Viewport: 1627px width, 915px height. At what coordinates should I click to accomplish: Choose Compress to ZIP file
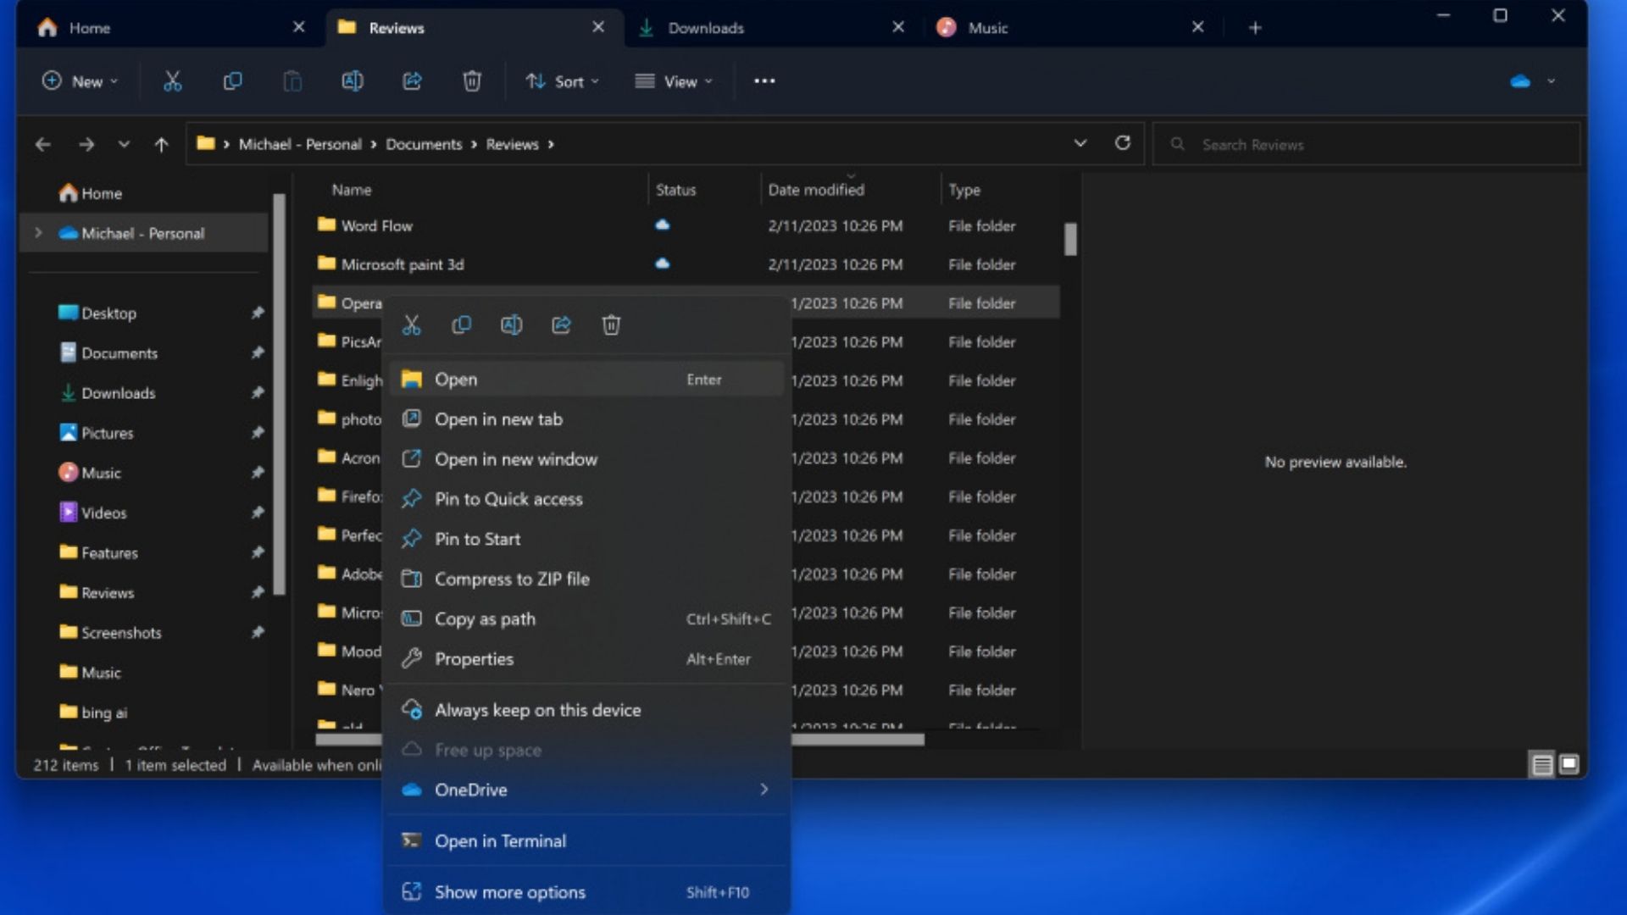point(512,579)
